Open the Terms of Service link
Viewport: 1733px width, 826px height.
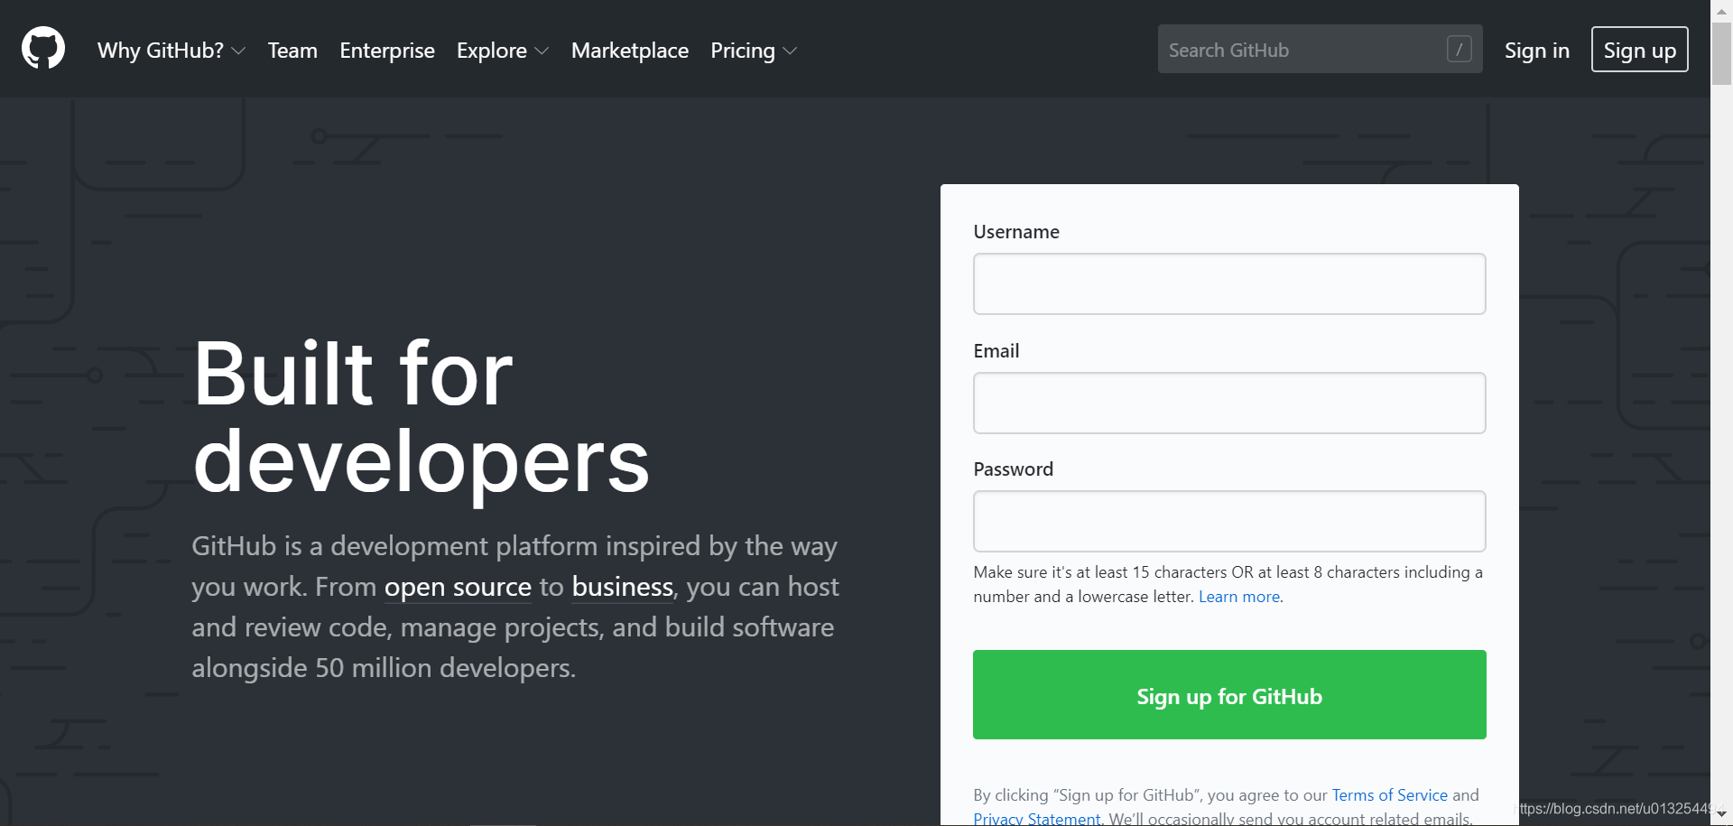(x=1390, y=795)
